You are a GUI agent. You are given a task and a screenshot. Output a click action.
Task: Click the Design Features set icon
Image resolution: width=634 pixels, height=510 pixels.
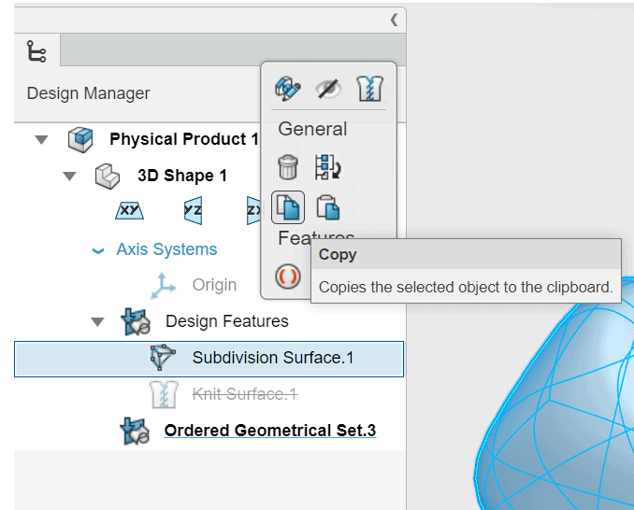click(136, 322)
